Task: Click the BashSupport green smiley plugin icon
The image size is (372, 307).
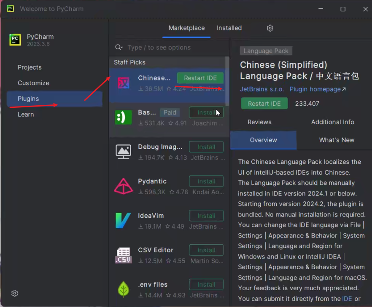Action: coord(123,117)
